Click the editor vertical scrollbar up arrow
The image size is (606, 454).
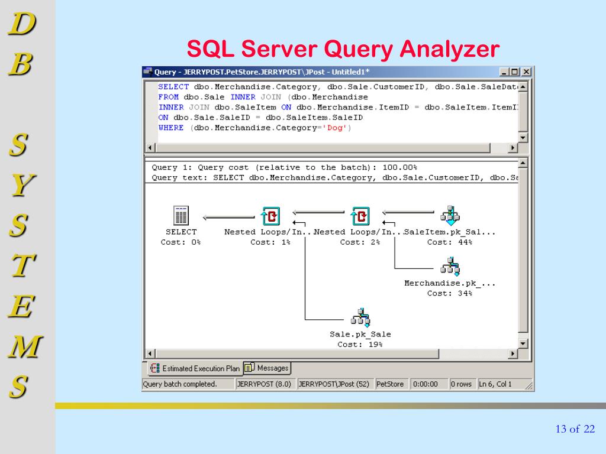point(523,86)
